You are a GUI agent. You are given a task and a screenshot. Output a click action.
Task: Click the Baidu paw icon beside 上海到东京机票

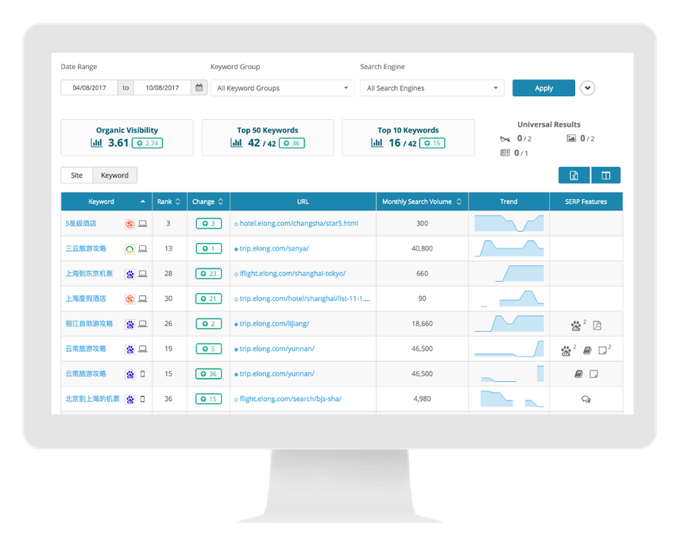129,274
